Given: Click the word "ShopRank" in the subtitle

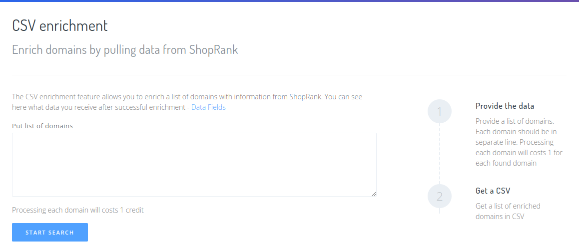Looking at the screenshot, I should (x=213, y=50).
